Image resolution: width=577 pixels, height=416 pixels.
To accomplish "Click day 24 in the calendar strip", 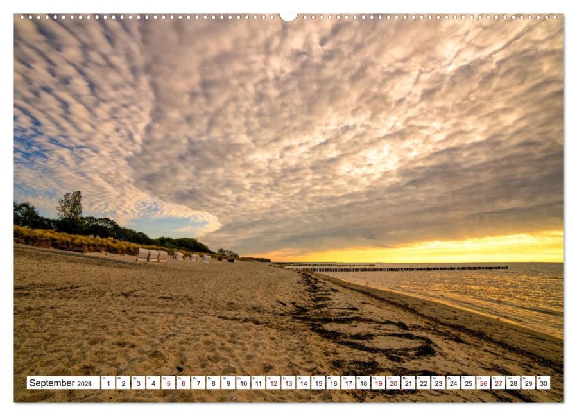I will click(453, 383).
